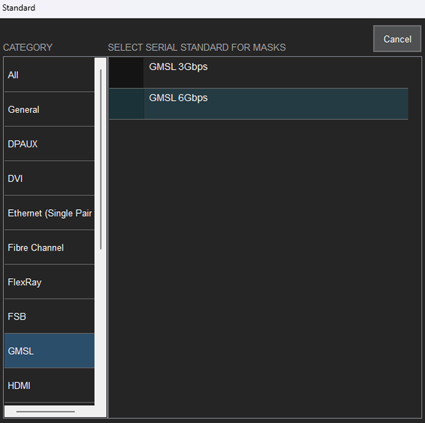
Task: Click the category list vertical scrollbar
Action: point(101,160)
